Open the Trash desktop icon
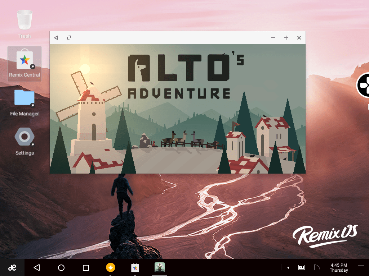The height and width of the screenshot is (276, 369). (x=25, y=24)
